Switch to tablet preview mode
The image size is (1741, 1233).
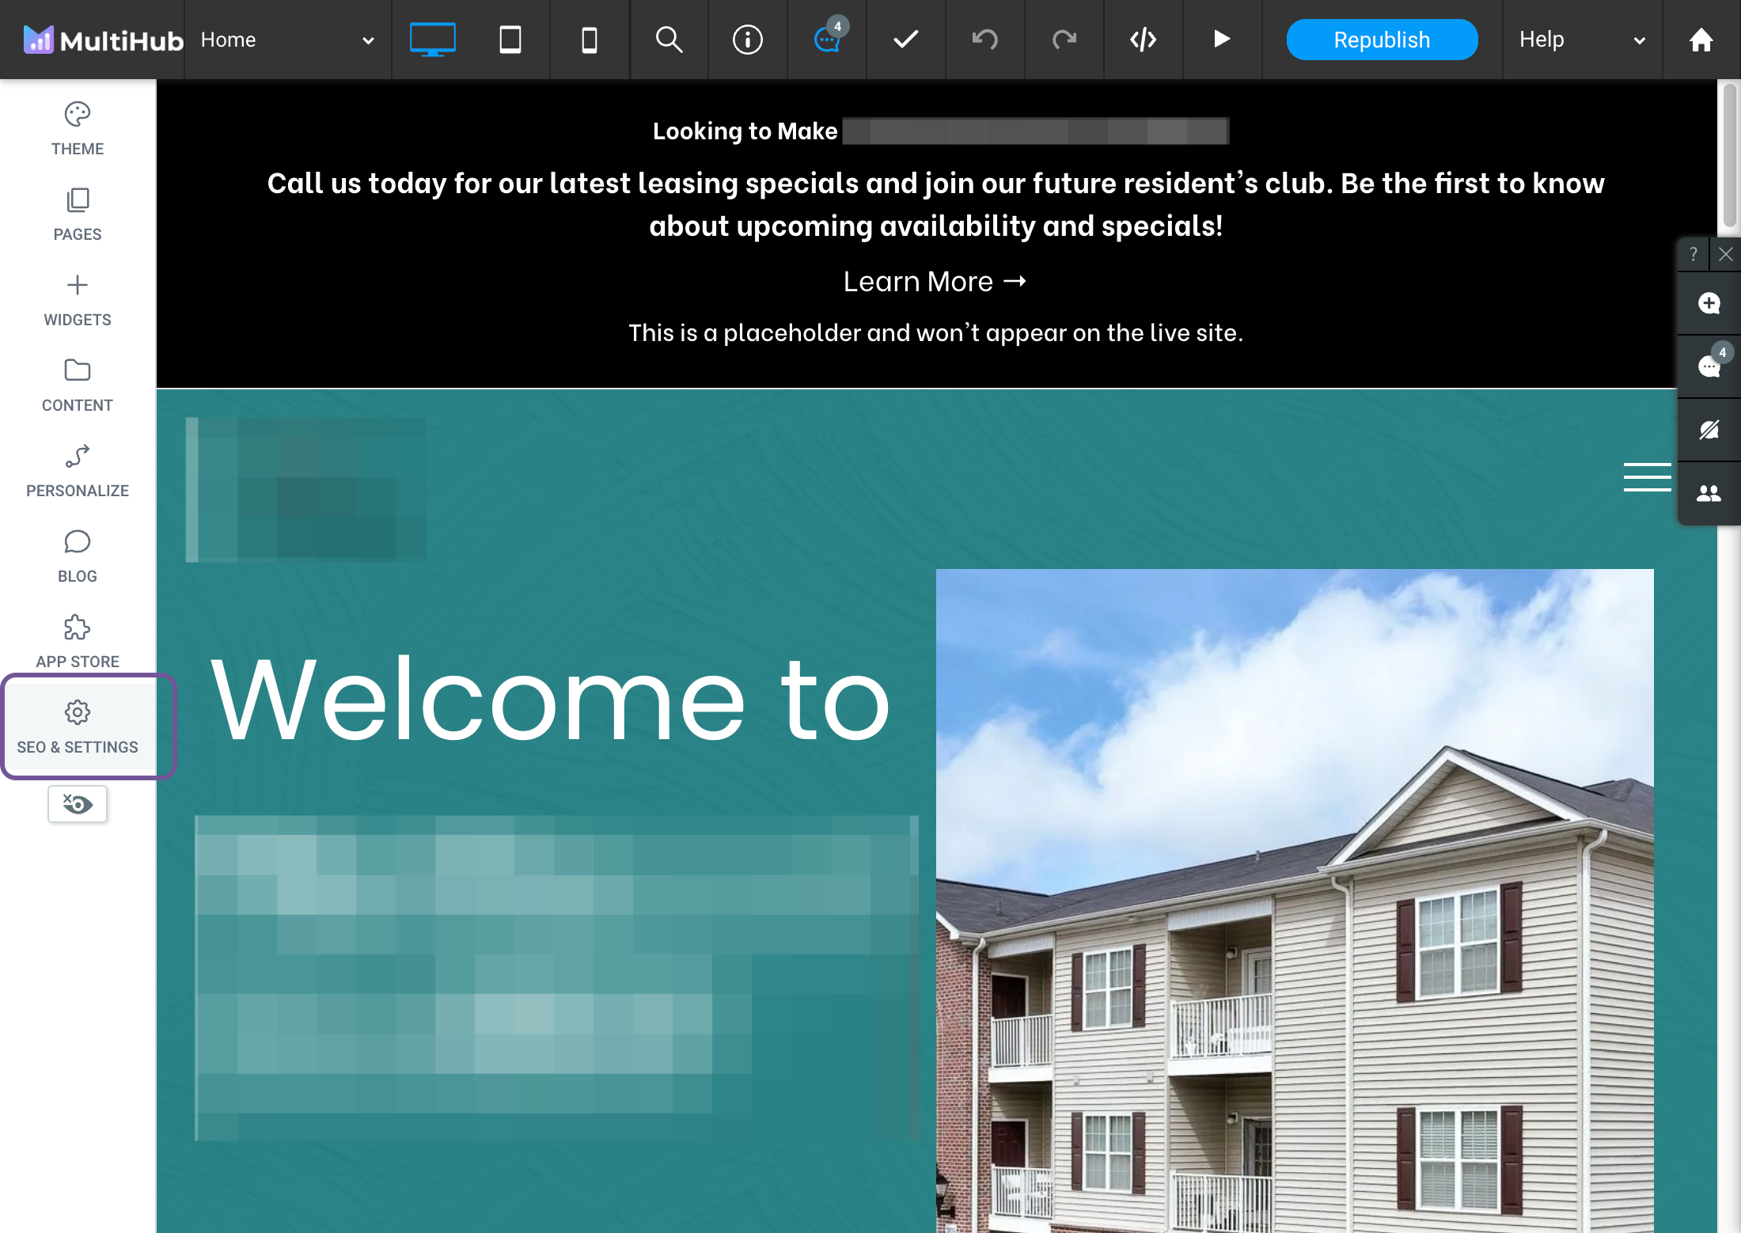(510, 40)
